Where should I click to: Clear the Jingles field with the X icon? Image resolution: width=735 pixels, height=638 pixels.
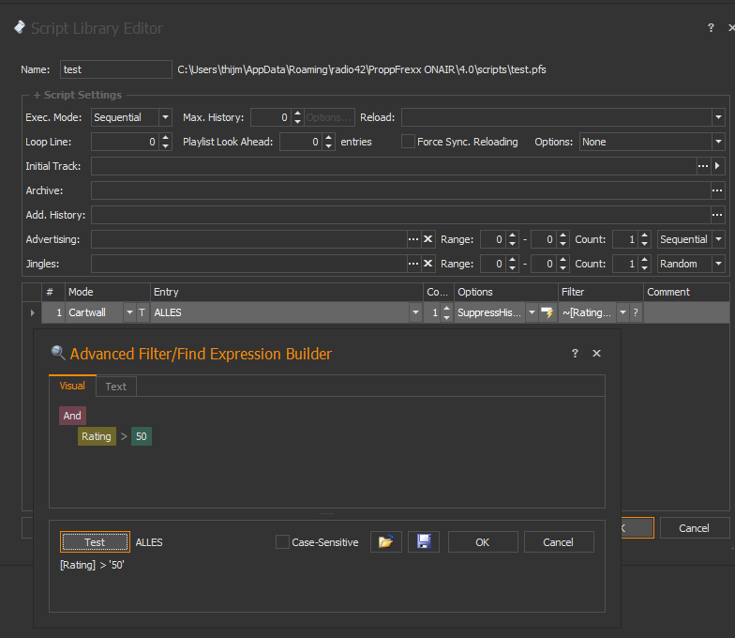pyautogui.click(x=428, y=264)
